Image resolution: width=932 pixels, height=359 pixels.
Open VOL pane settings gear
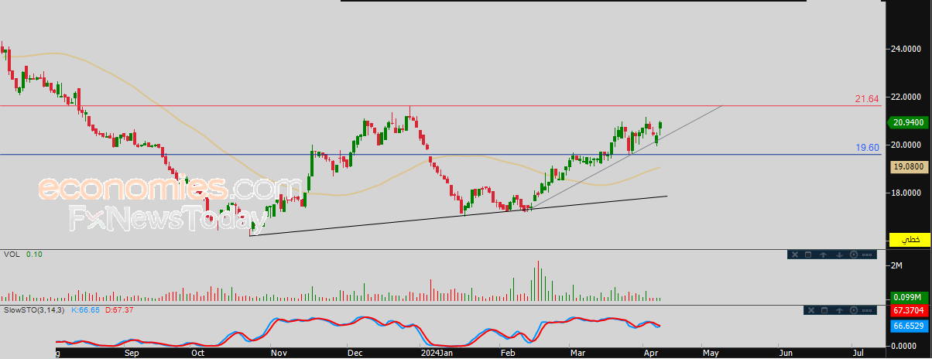coord(854,255)
